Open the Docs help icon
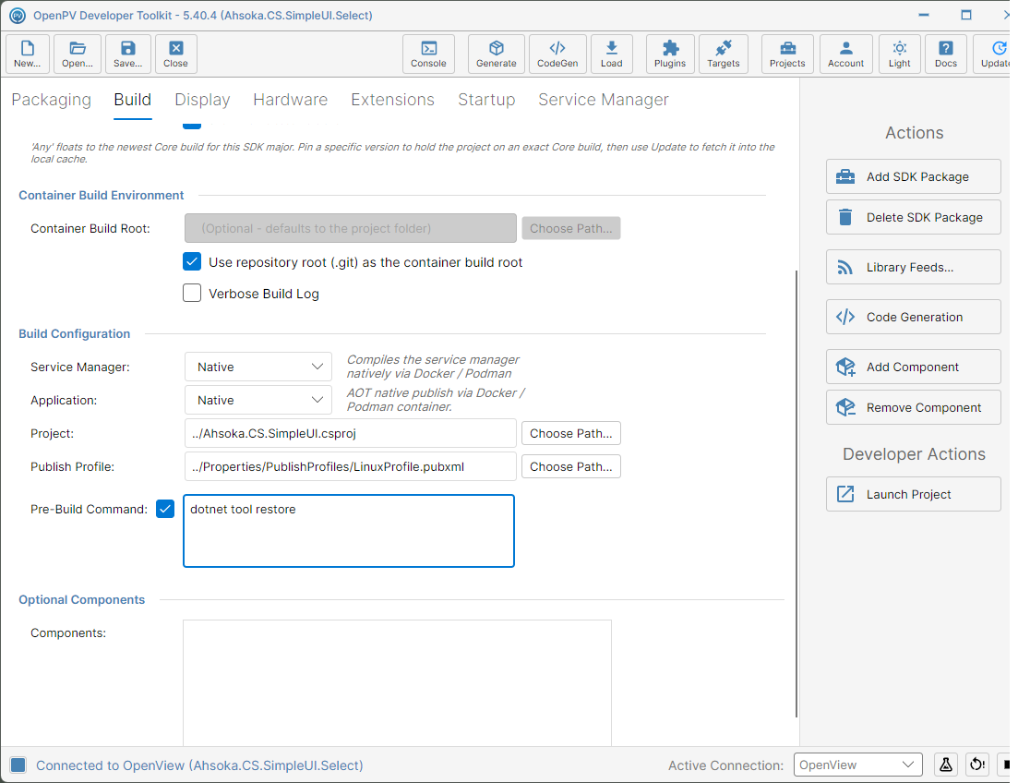Screen dimensions: 1030x783 coord(946,54)
